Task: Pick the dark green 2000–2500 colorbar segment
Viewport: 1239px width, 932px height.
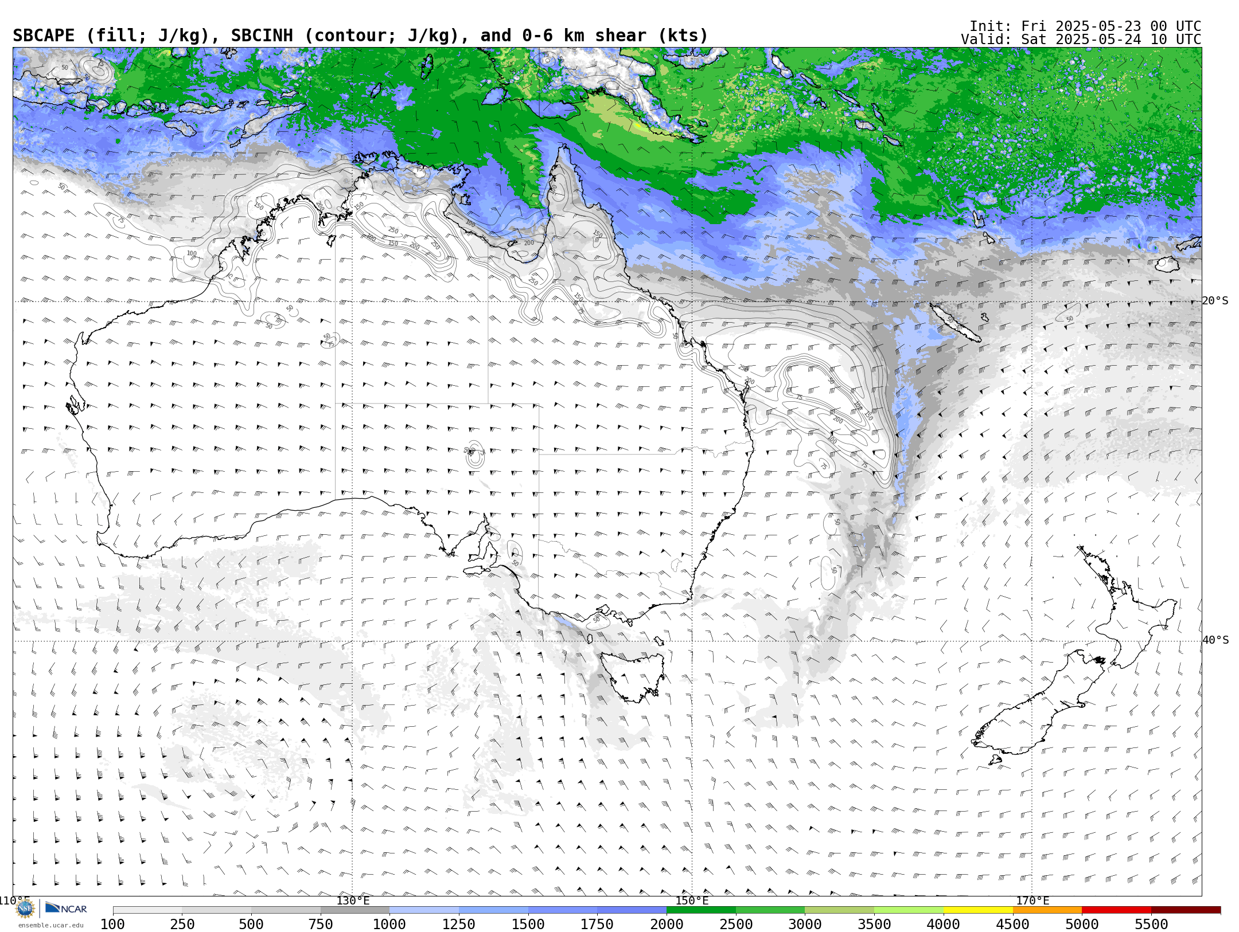Action: (x=701, y=910)
